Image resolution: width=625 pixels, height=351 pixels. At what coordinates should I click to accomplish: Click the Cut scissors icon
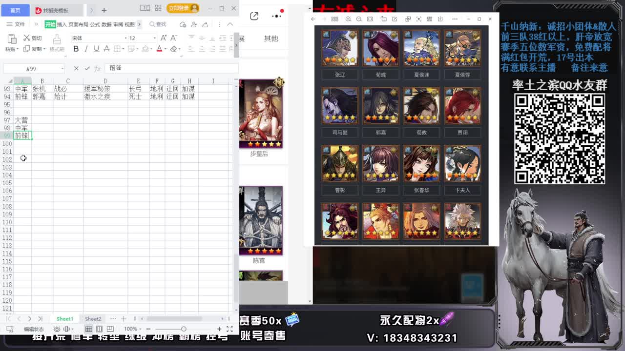26,38
